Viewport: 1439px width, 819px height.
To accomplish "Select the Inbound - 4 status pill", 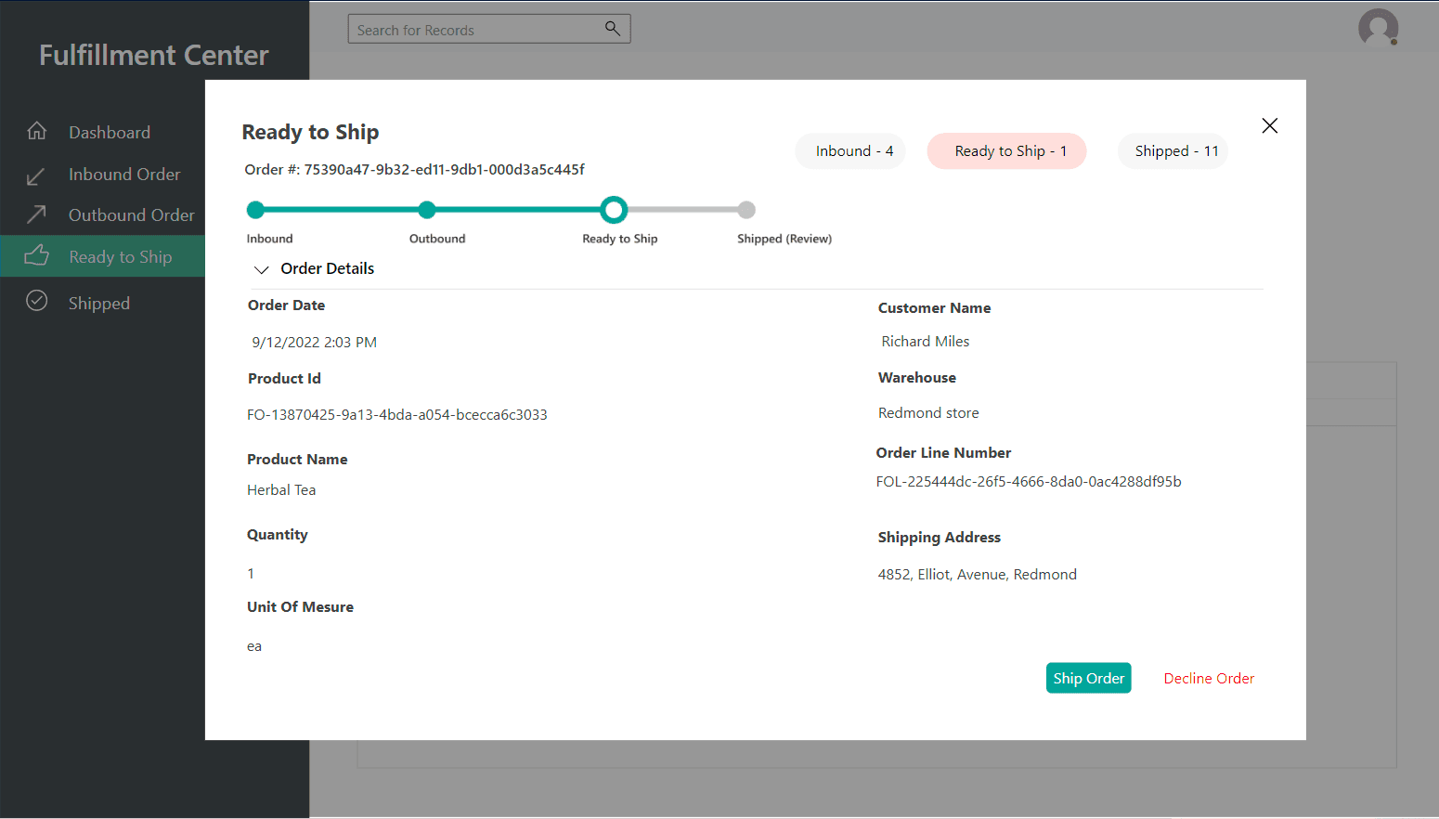I will click(853, 151).
